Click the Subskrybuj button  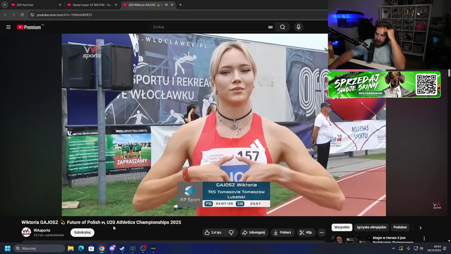coord(82,232)
